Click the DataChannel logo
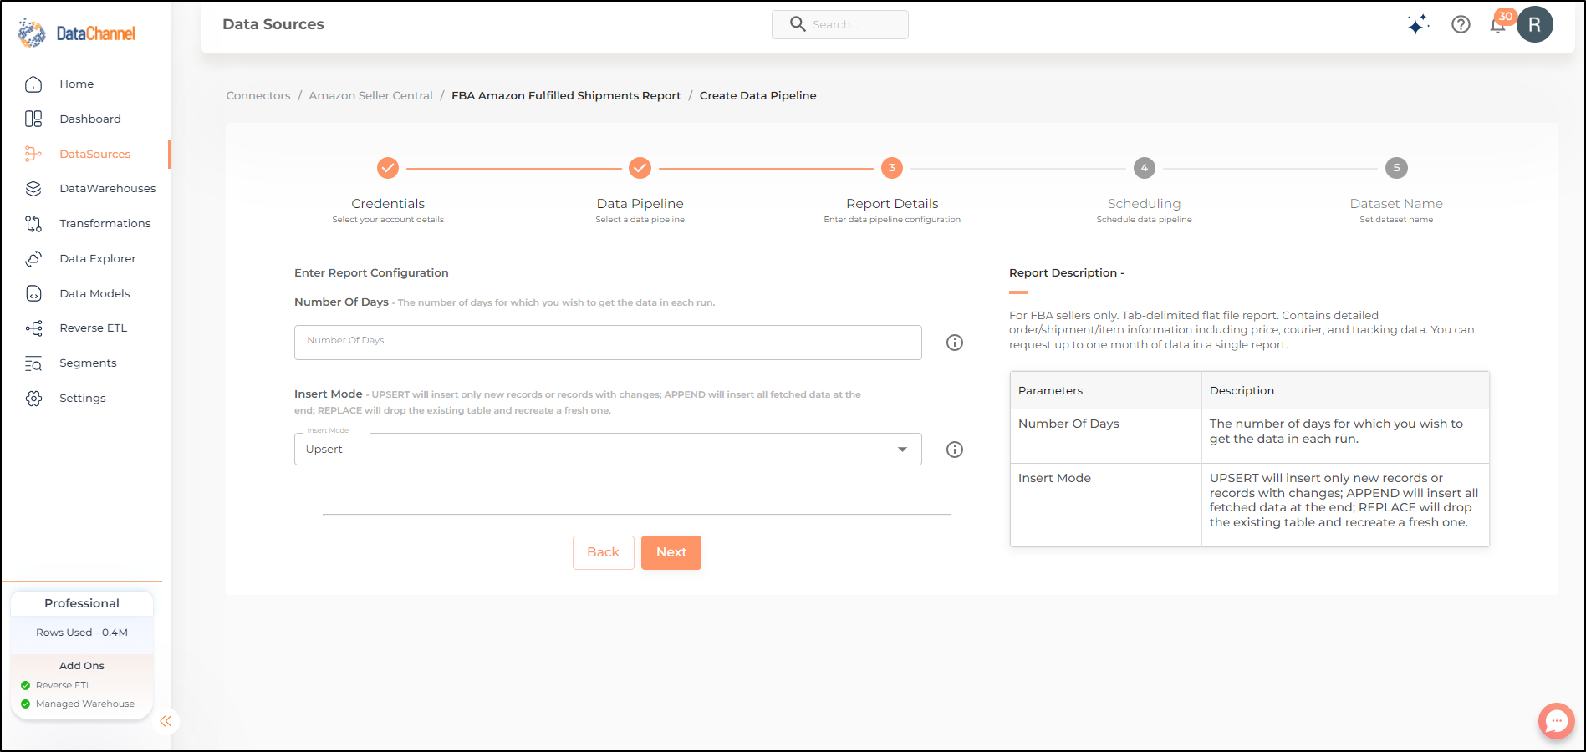The image size is (1586, 752). click(76, 33)
